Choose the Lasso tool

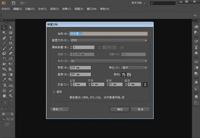11,33
